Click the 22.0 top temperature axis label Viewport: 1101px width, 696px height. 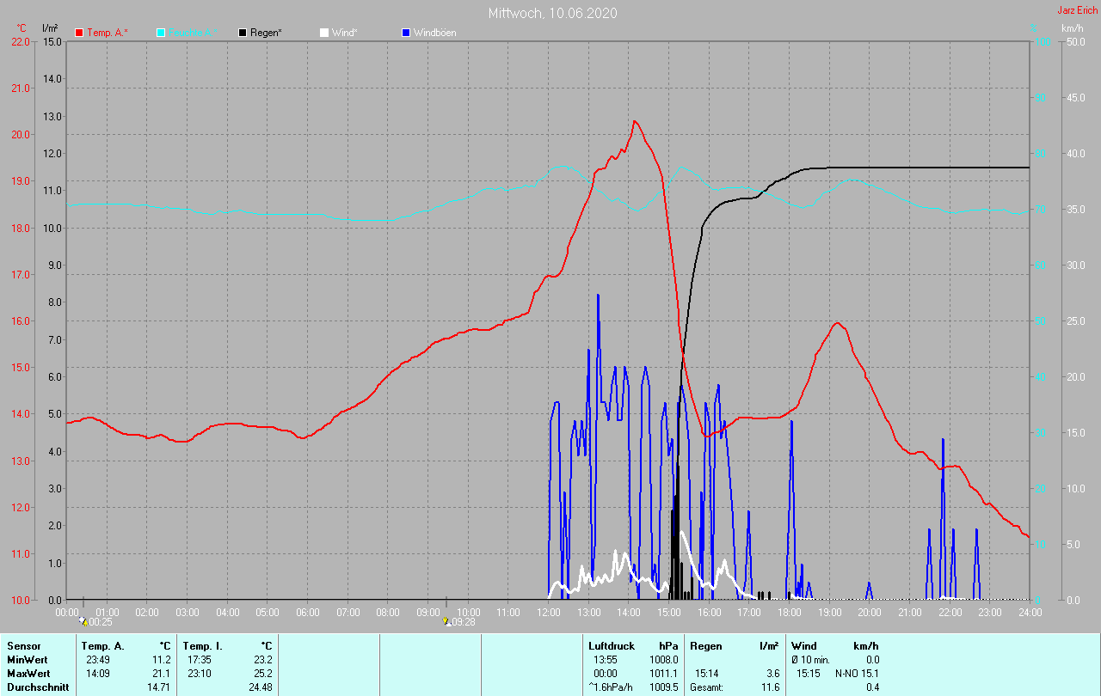pyautogui.click(x=21, y=41)
